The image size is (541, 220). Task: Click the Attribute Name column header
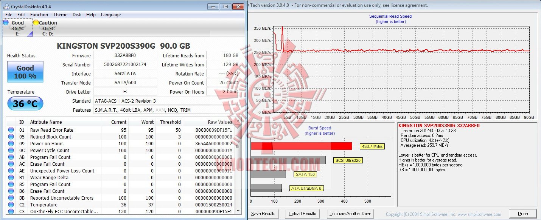coord(46,122)
